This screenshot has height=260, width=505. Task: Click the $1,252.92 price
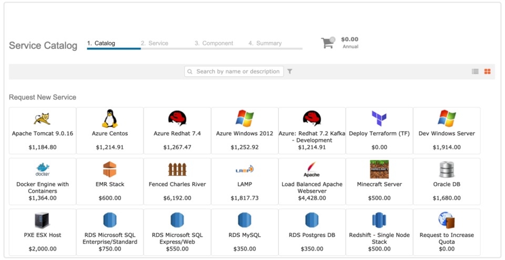pos(245,147)
